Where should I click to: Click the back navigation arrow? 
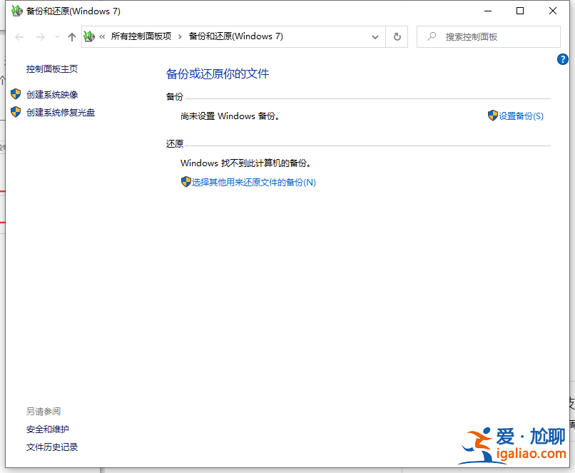[x=19, y=36]
